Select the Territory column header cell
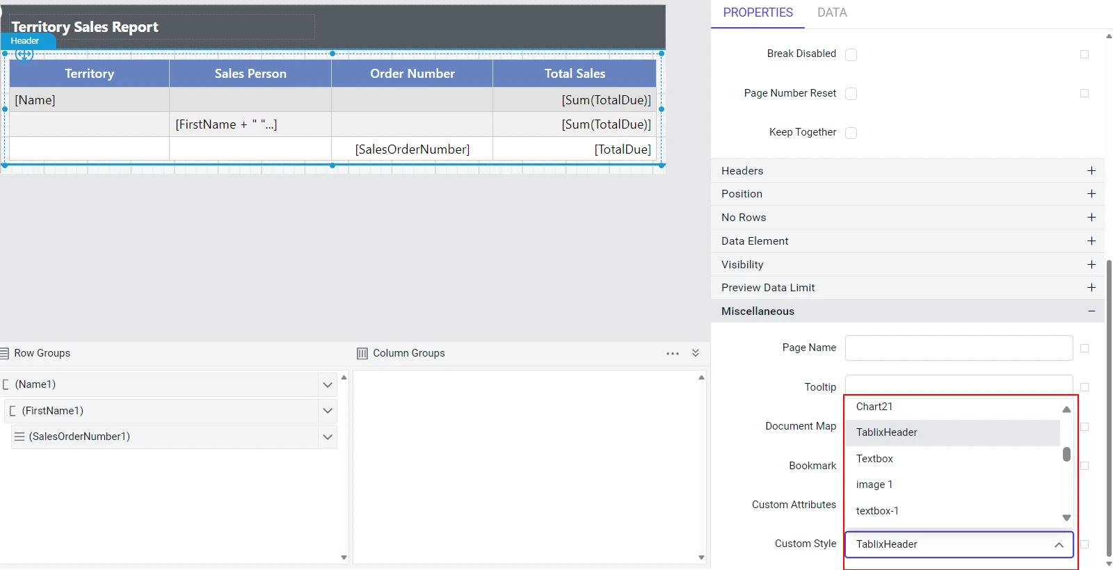Image resolution: width=1113 pixels, height=570 pixels. (89, 74)
